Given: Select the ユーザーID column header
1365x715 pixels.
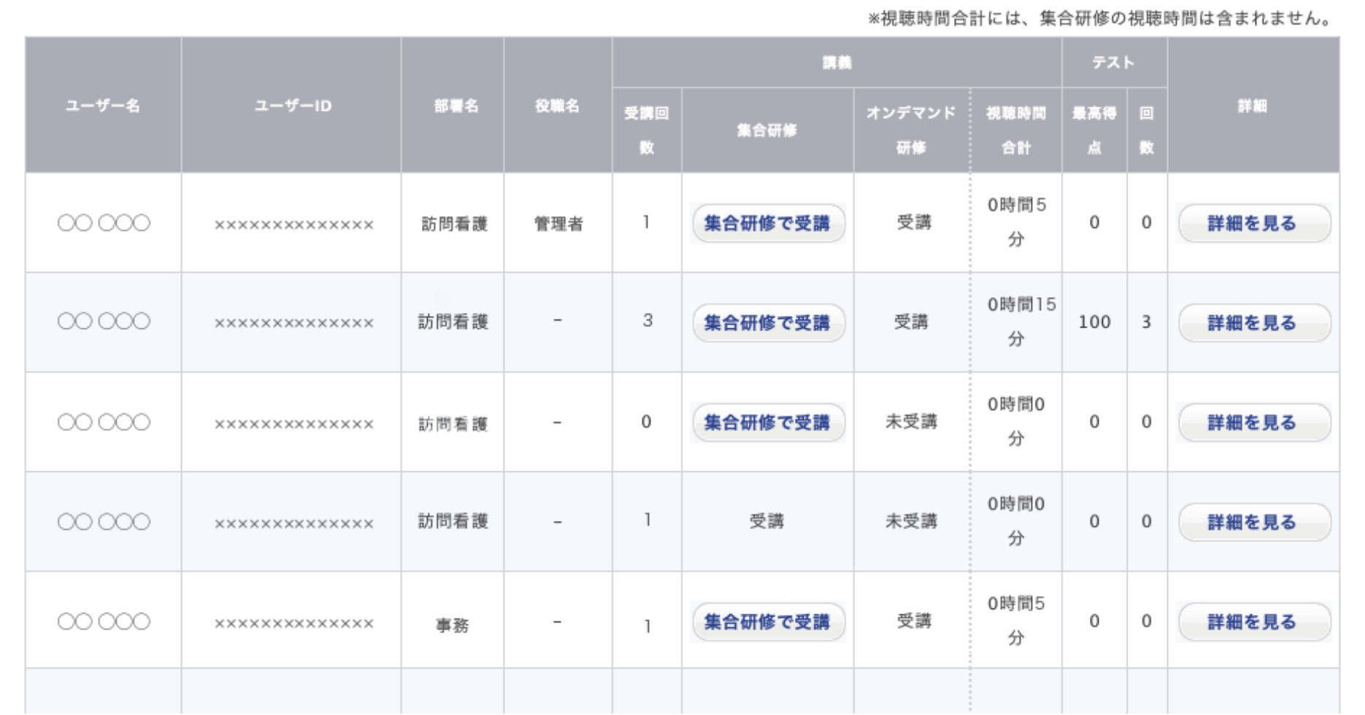Looking at the screenshot, I should [x=292, y=106].
